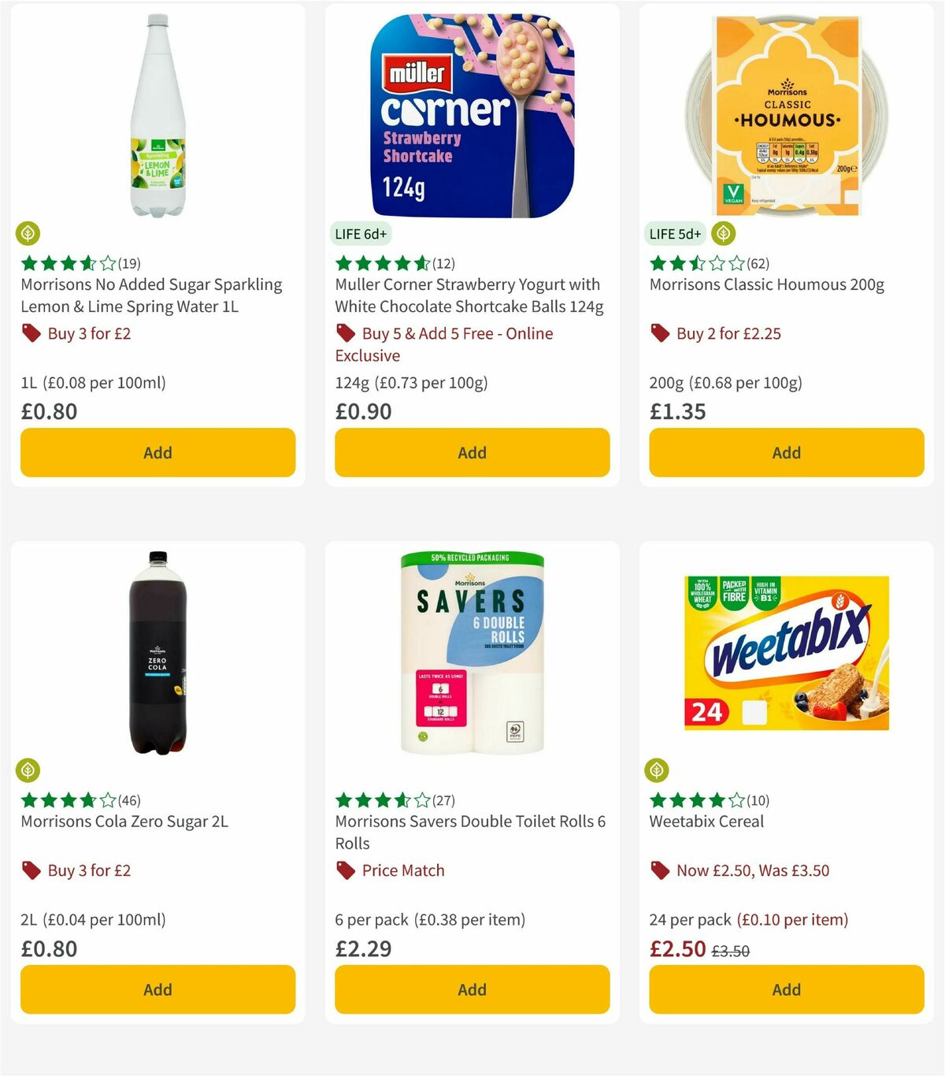Viewport: 945px width, 1076px height.
Task: Open the Muller Corner Strawberry Yogurt product page
Action: [467, 295]
